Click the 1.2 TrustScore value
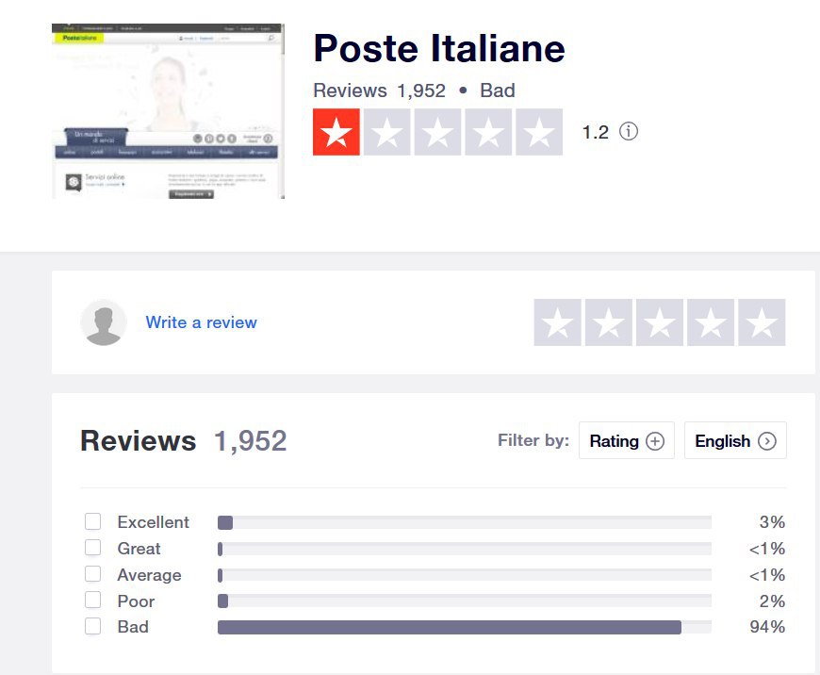820x675 pixels. pyautogui.click(x=596, y=132)
